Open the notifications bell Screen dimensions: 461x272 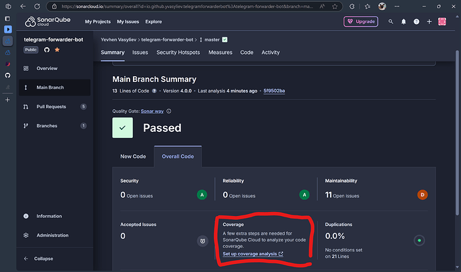click(404, 21)
